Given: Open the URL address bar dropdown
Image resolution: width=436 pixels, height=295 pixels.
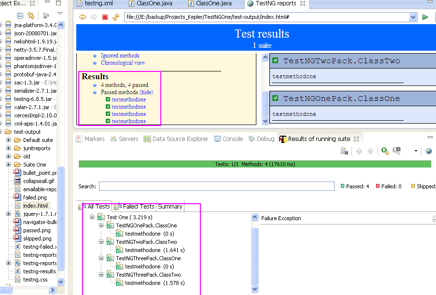Looking at the screenshot, I should click(413, 17).
